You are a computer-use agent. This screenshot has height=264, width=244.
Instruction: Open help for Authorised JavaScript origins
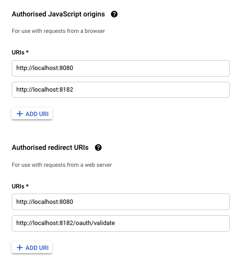pyautogui.click(x=114, y=14)
